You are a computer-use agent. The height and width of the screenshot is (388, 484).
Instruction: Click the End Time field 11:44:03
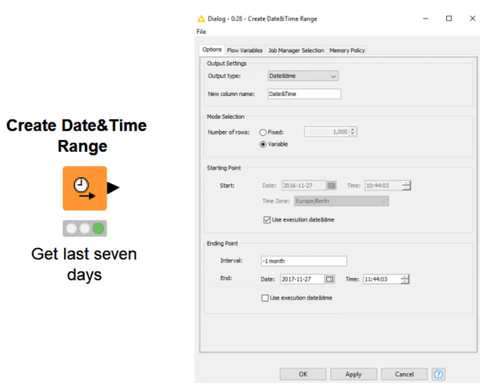click(x=382, y=279)
